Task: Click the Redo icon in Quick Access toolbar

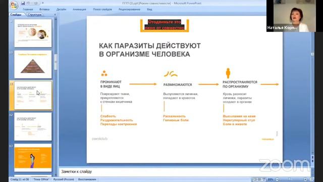Action: click(x=36, y=3)
